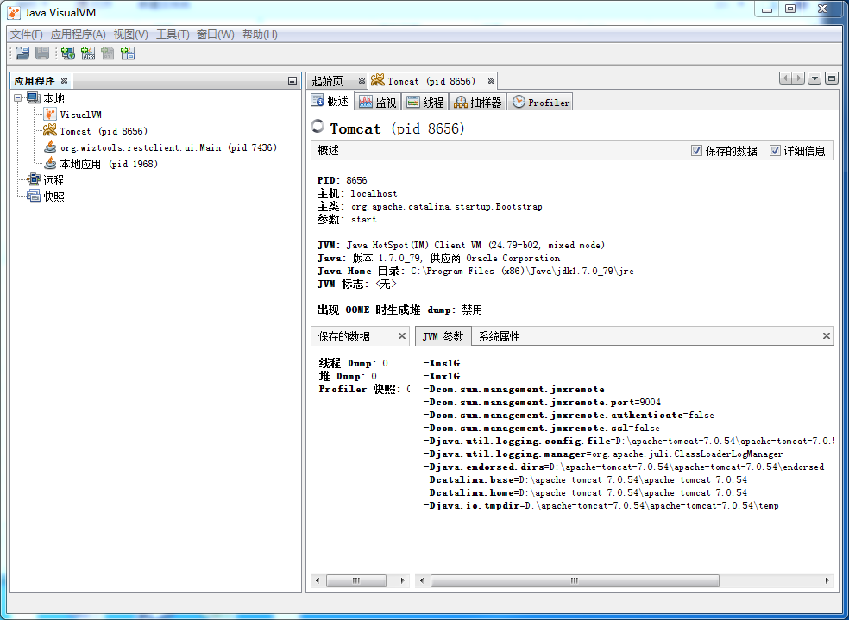
Task: Click the saved data pane horizontal scrollbar thumb
Action: click(x=356, y=580)
